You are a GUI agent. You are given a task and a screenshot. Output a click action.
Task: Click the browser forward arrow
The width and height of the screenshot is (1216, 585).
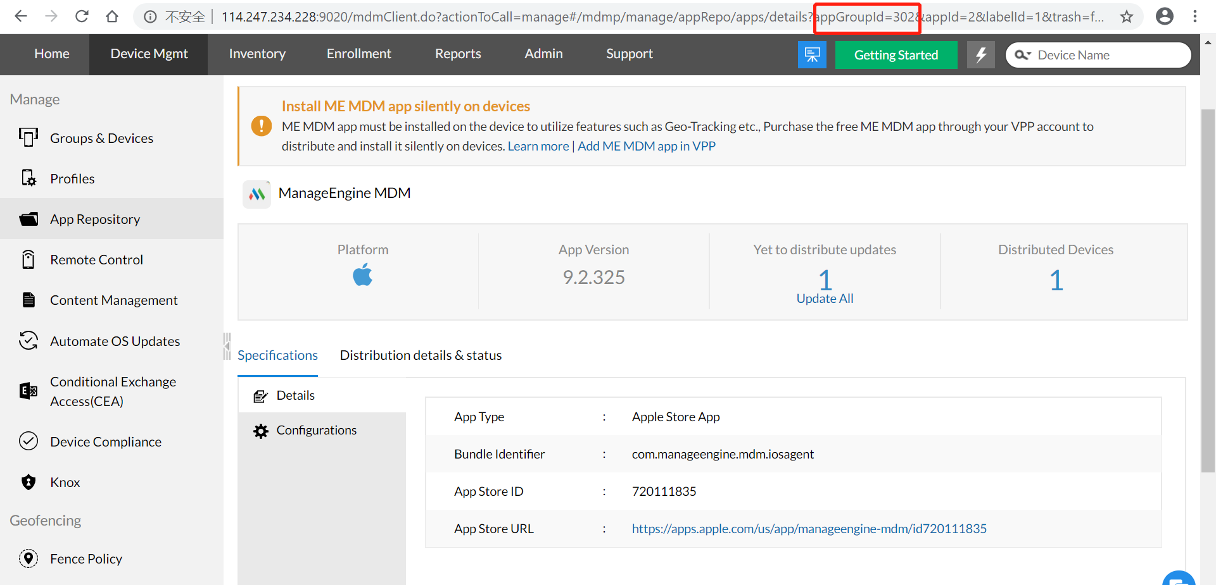(51, 16)
